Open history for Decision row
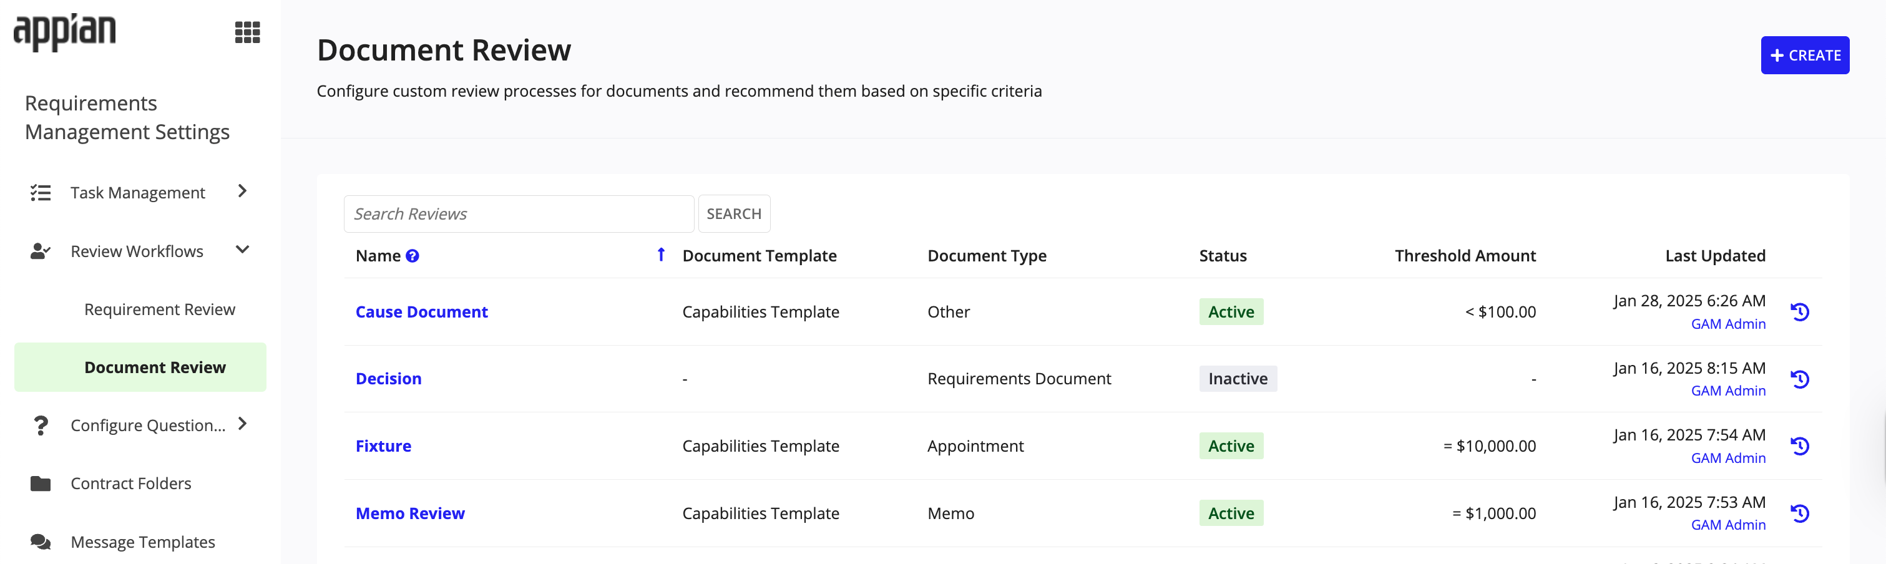 point(1800,379)
